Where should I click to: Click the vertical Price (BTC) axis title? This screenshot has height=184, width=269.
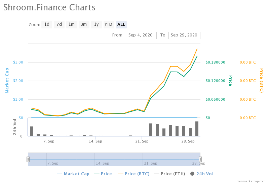coord(261,81)
